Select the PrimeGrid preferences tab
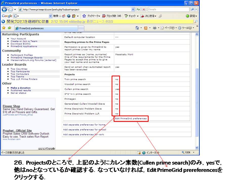This screenshot has width=243, height=182. [x=46, y=28]
